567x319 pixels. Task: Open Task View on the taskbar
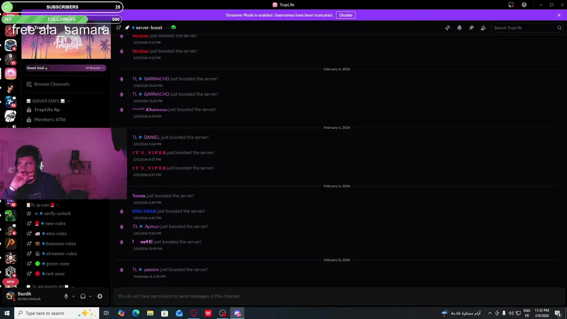click(x=106, y=313)
